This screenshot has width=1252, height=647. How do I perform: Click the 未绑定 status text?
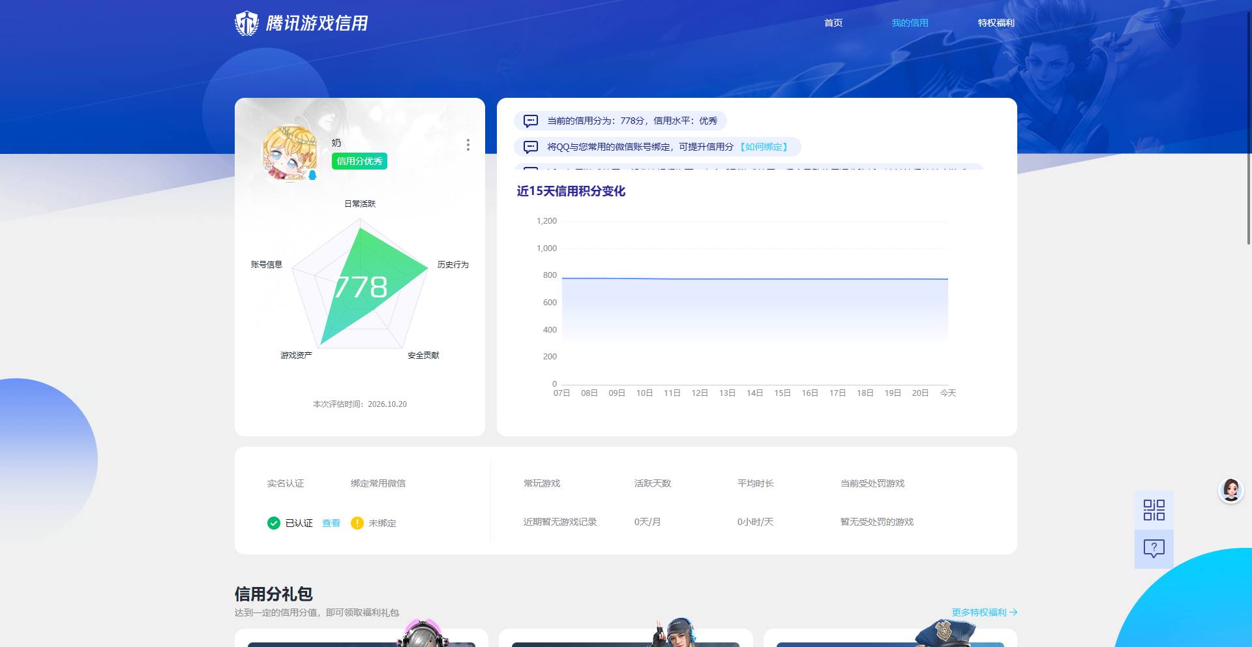point(382,523)
